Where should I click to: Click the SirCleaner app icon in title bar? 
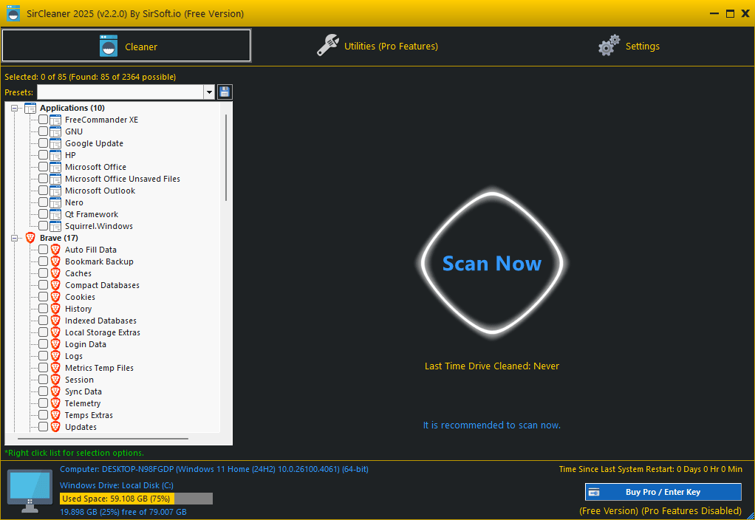13,13
